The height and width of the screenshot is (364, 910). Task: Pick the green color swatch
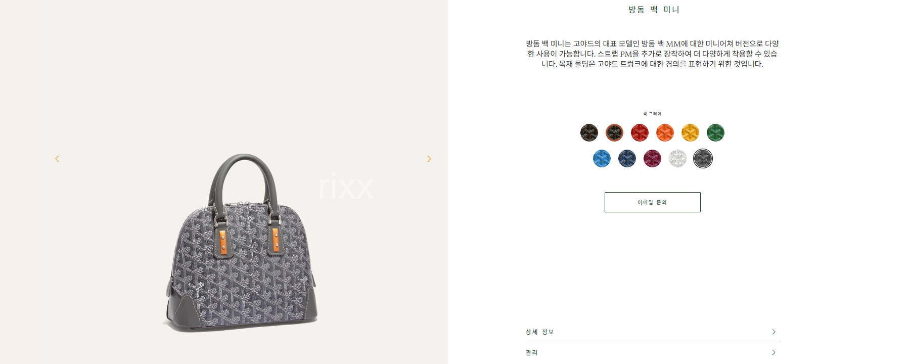click(715, 133)
